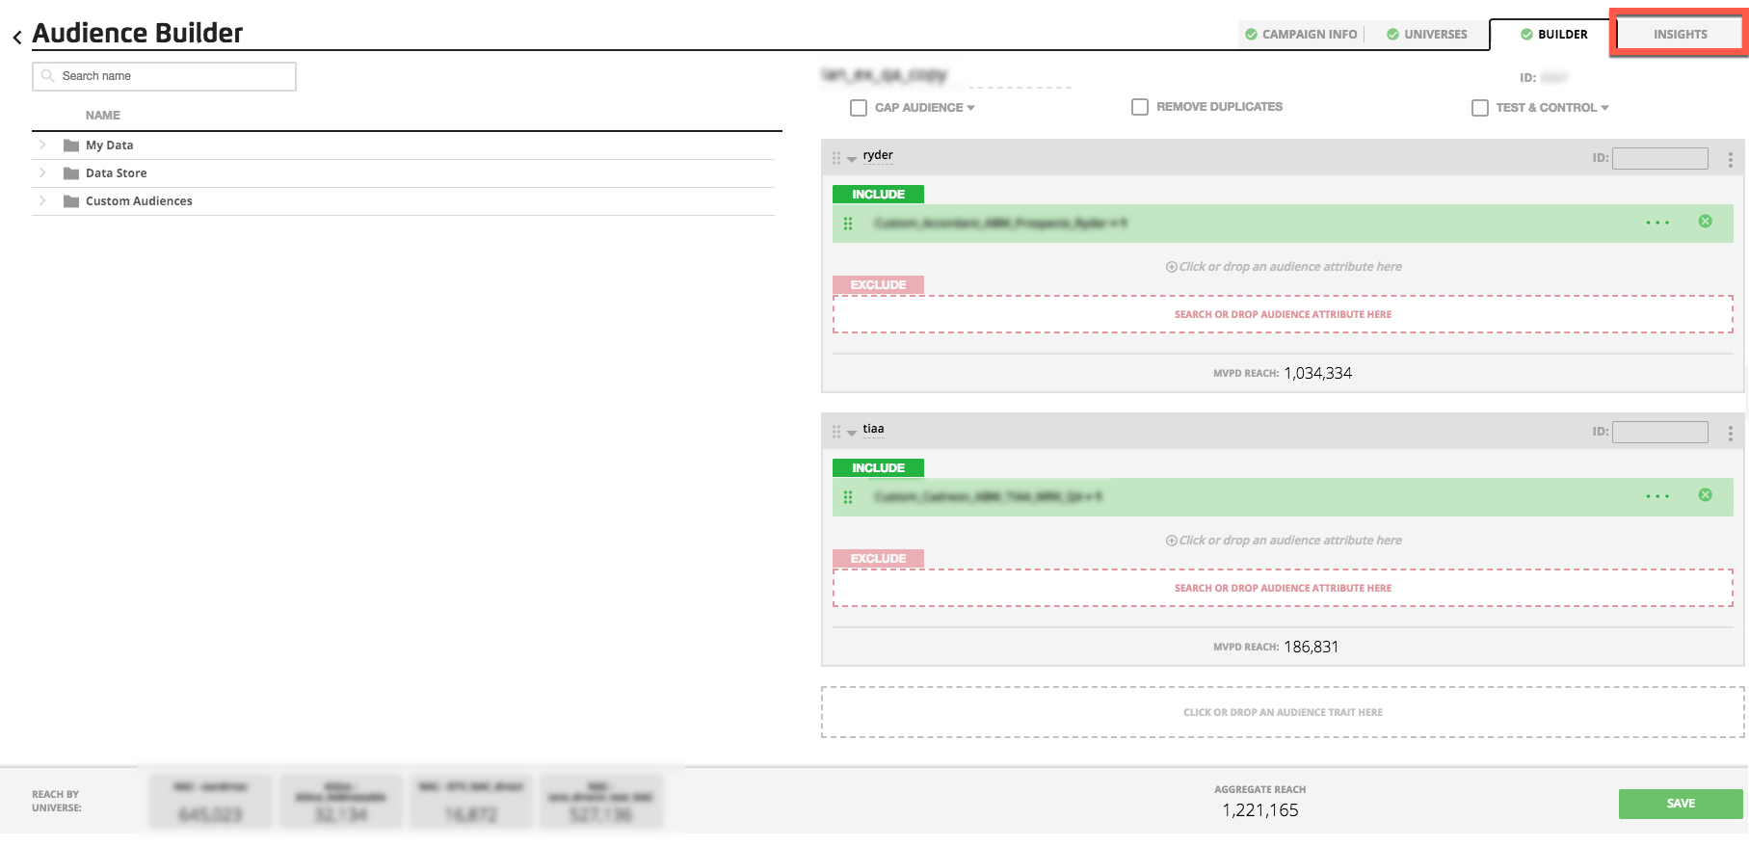Switch to the Insights tab

1680,35
